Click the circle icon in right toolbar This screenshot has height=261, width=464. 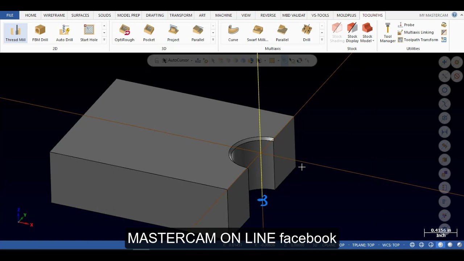pos(444,90)
